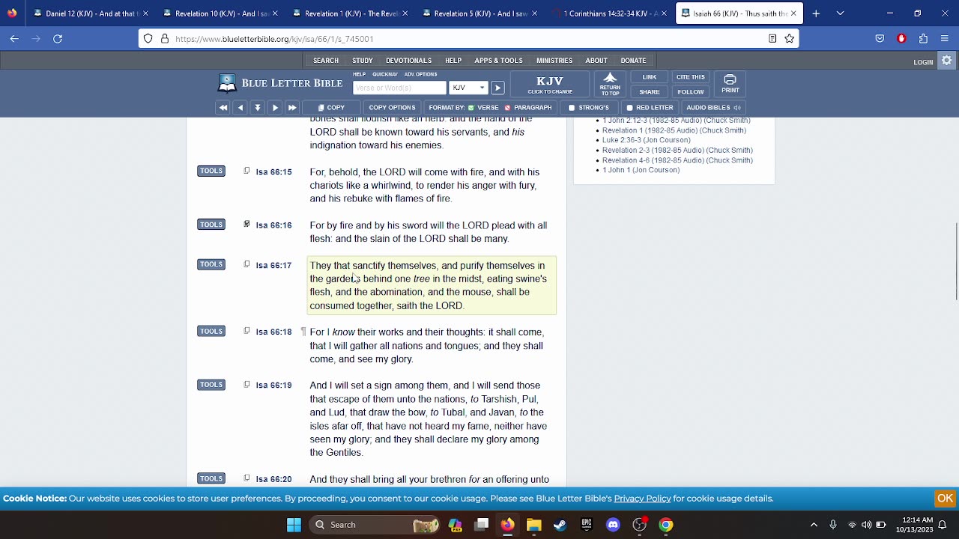959x539 pixels.
Task: Click the SHARE button
Action: coord(650,92)
